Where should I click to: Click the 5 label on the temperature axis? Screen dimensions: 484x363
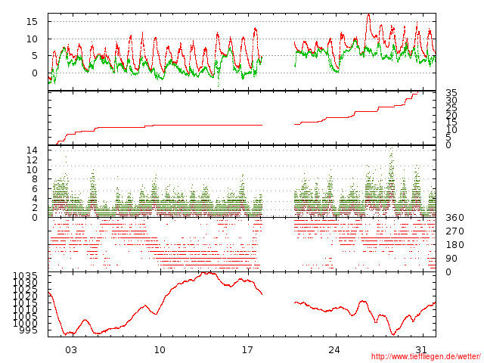(35, 56)
